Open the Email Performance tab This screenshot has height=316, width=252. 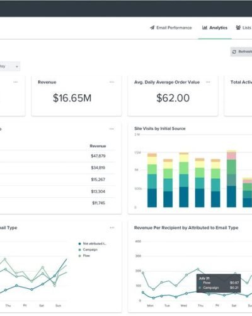tap(171, 28)
